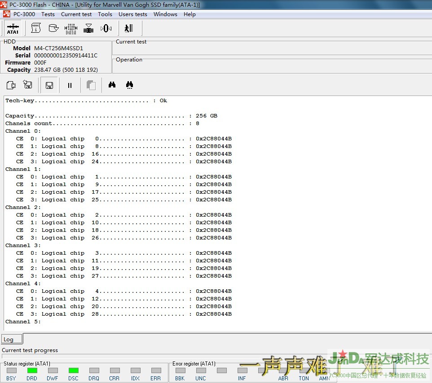Click the model value M4-CT256M4SSD1
This screenshot has width=432, height=383.
pyautogui.click(x=58, y=48)
